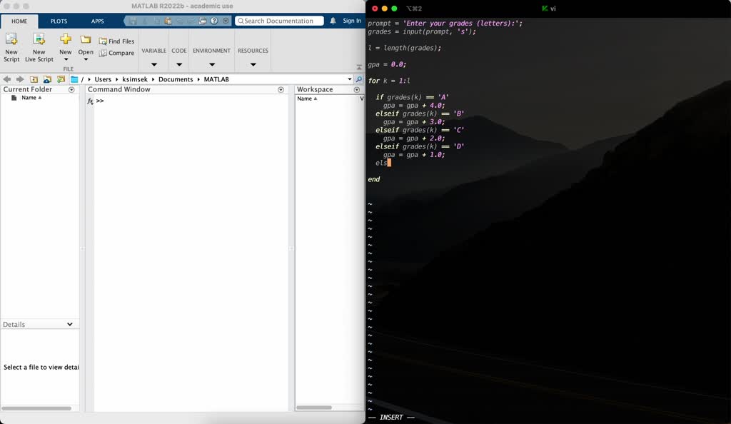Create a New Live Script
731x424 pixels.
pyautogui.click(x=39, y=47)
